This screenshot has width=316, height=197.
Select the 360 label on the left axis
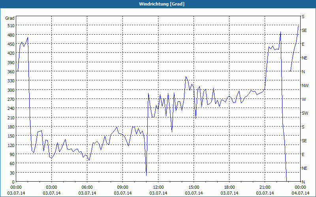tap(11, 72)
